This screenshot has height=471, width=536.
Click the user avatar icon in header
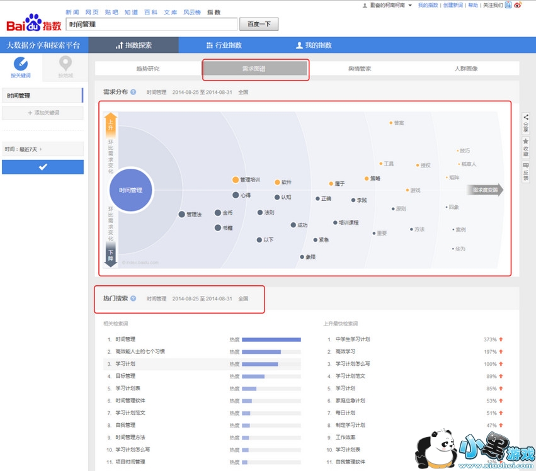click(365, 5)
